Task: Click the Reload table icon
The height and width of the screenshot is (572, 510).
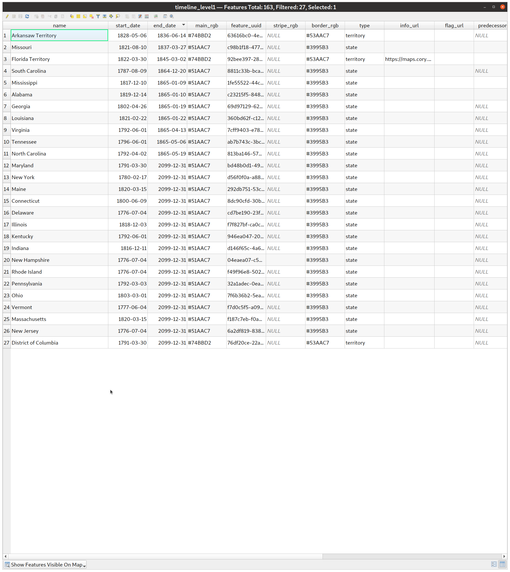Action: click(x=27, y=16)
